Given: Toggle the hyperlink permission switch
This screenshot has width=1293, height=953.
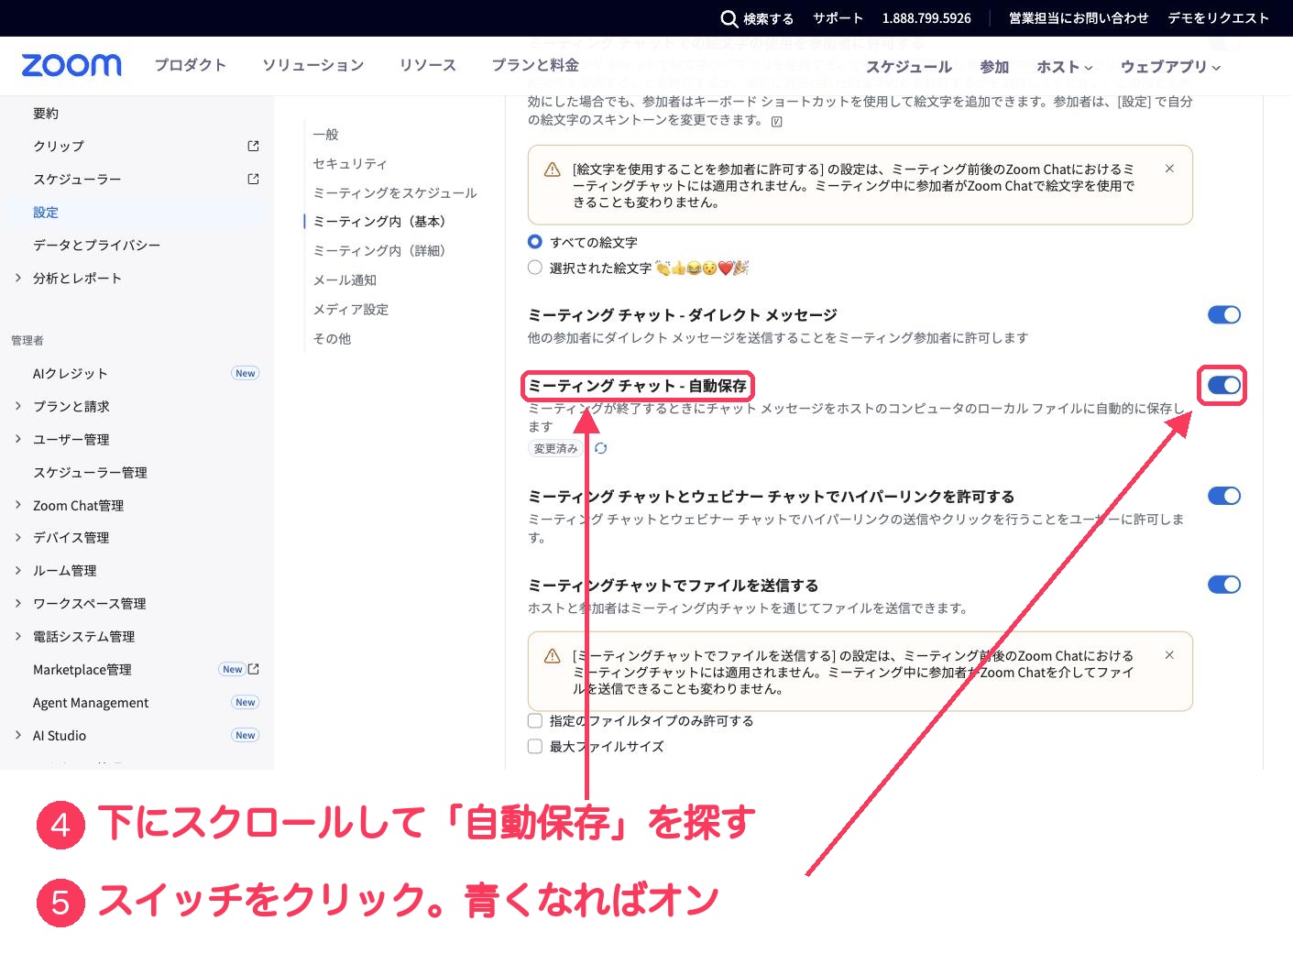Looking at the screenshot, I should (x=1224, y=496).
